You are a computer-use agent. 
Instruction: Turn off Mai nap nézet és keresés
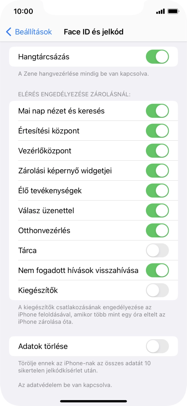click(x=157, y=110)
